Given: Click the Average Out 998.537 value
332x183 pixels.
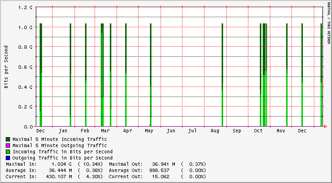Looking at the screenshot, I should click(x=161, y=170).
